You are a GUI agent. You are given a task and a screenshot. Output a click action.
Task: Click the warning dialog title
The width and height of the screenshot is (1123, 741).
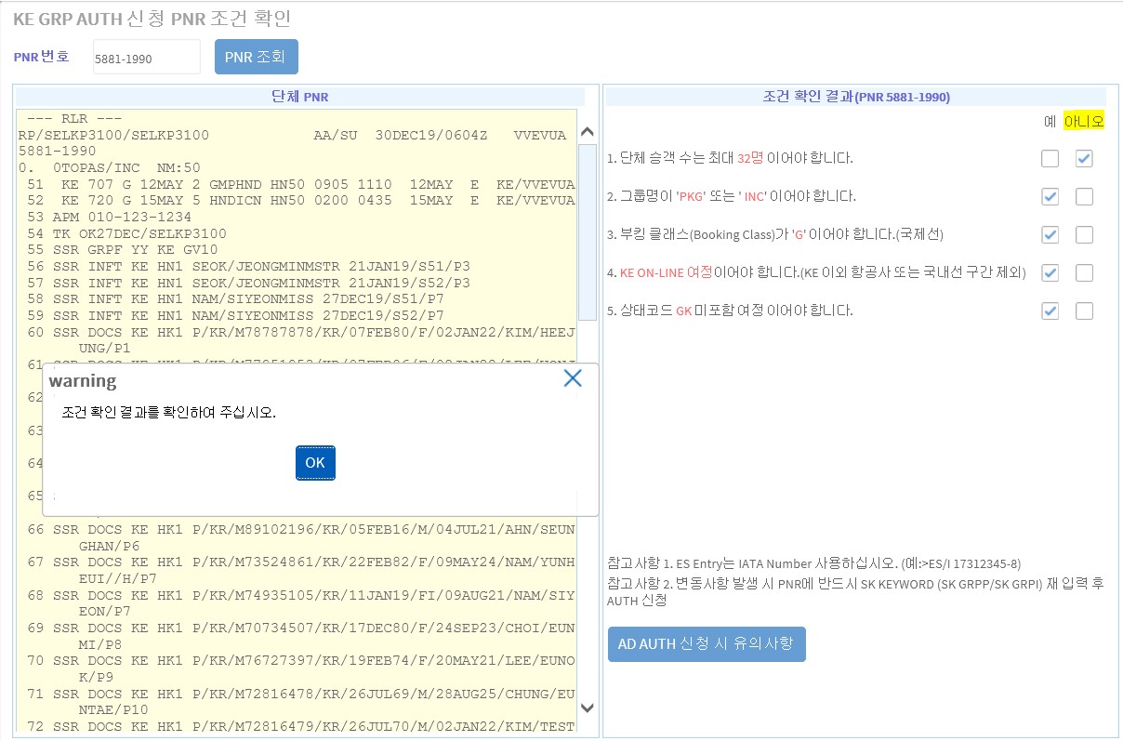(83, 380)
